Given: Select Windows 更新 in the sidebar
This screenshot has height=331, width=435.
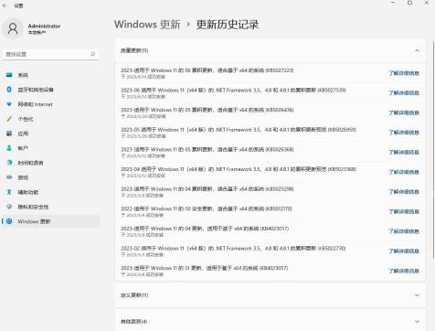Looking at the screenshot, I should coord(50,221).
